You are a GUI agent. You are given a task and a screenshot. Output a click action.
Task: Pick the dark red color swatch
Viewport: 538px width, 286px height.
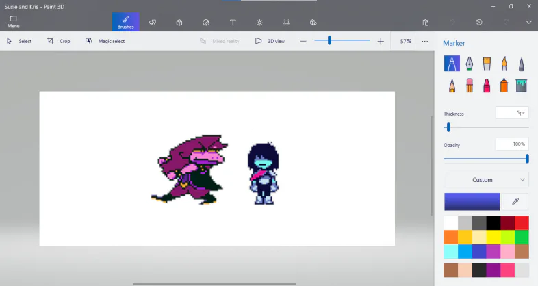coord(507,223)
